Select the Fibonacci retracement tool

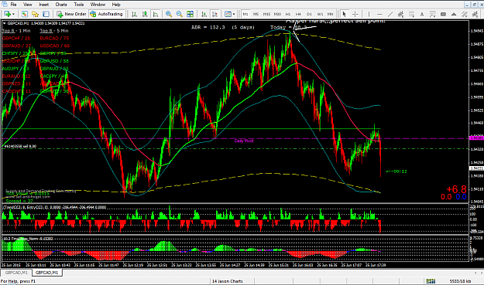tap(411, 14)
